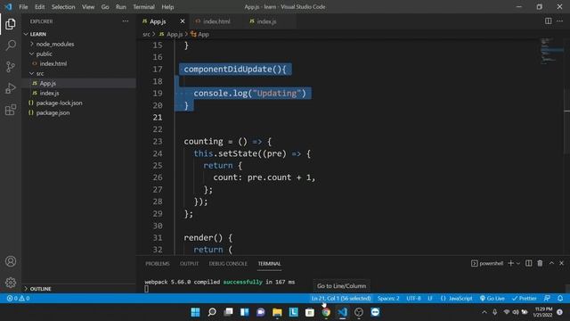Open the Go menu

[105, 7]
